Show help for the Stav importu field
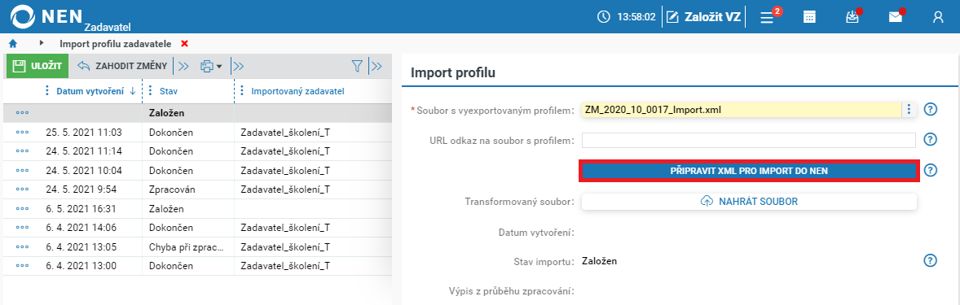Image resolution: width=960 pixels, height=305 pixels. coord(930,261)
